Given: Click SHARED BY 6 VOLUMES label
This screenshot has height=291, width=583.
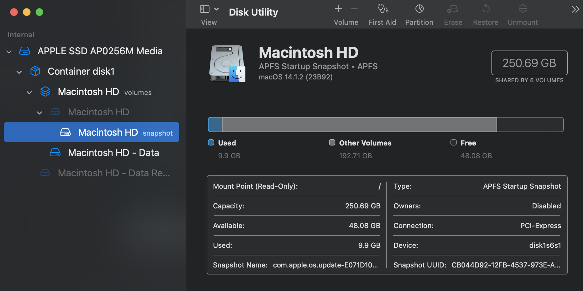Looking at the screenshot, I should click(529, 80).
